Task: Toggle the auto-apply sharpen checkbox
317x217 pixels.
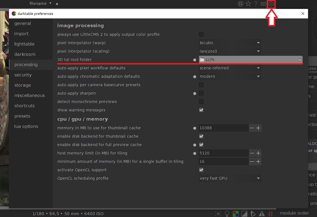Action: click(x=201, y=93)
